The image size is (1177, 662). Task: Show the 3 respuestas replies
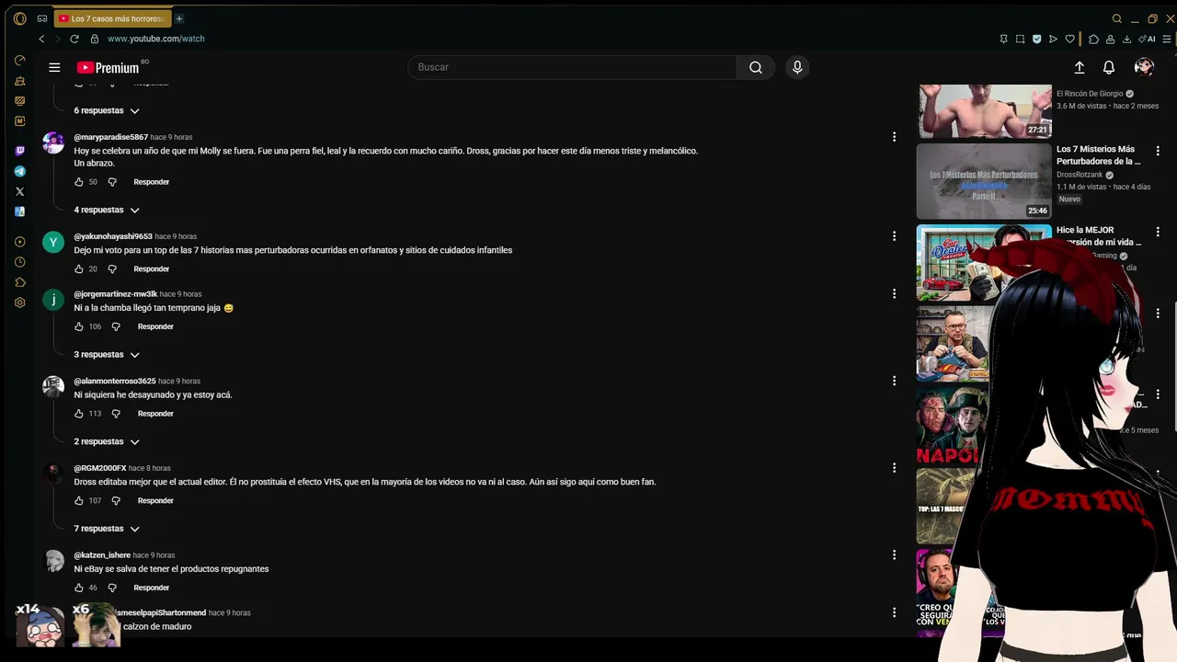point(107,355)
